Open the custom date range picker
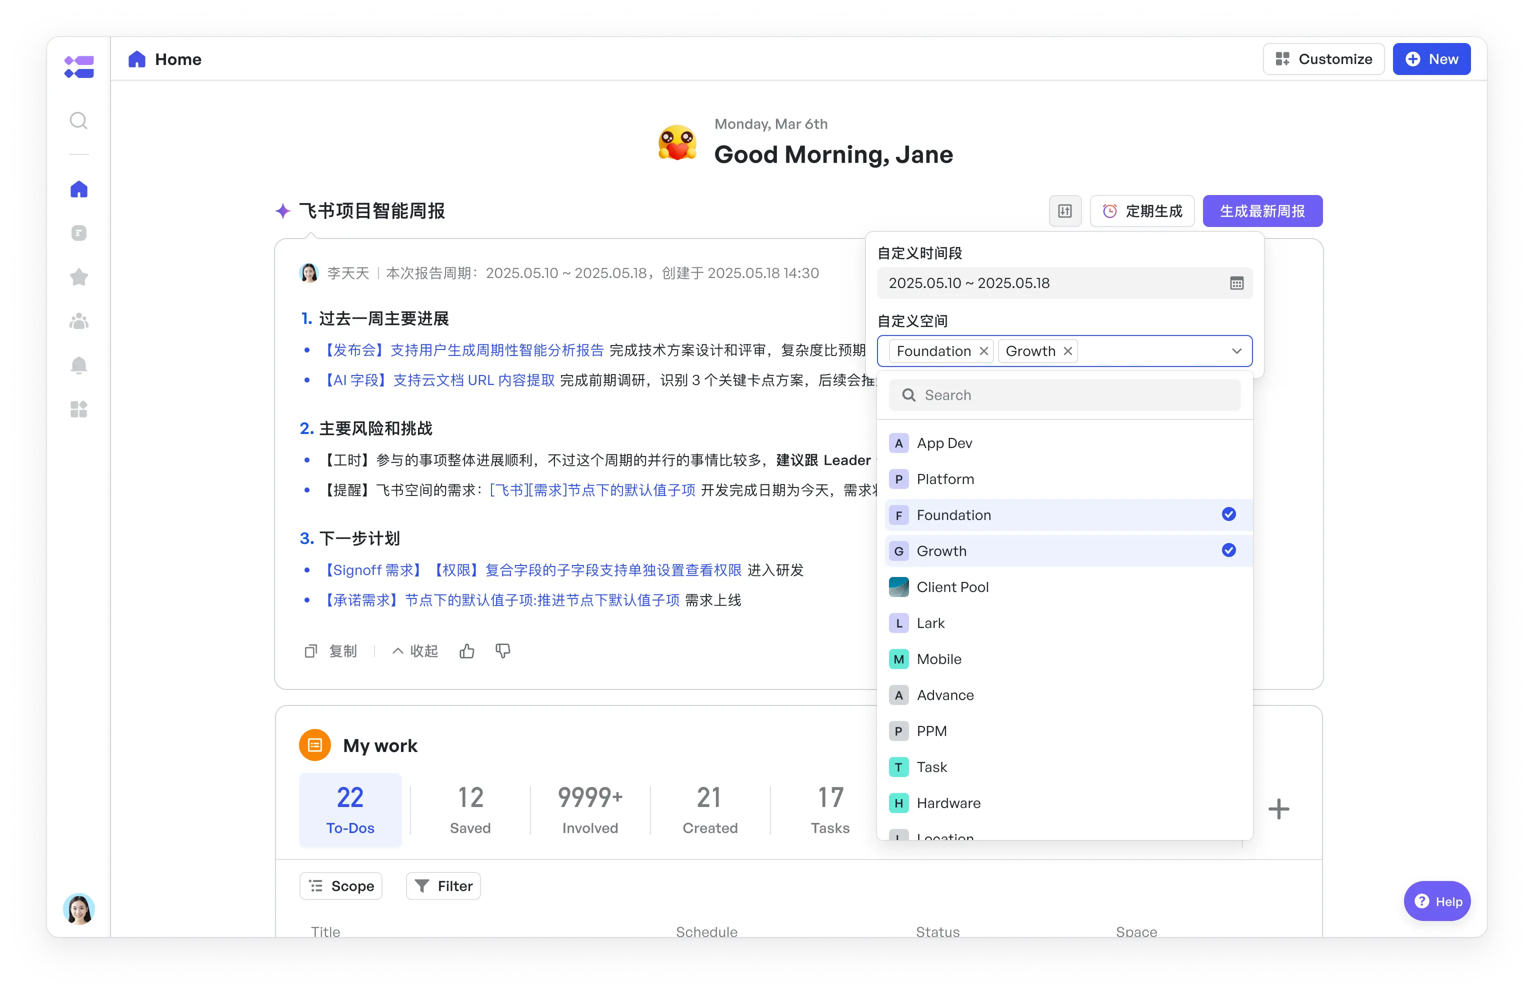The height and width of the screenshot is (994, 1534). pos(1065,283)
